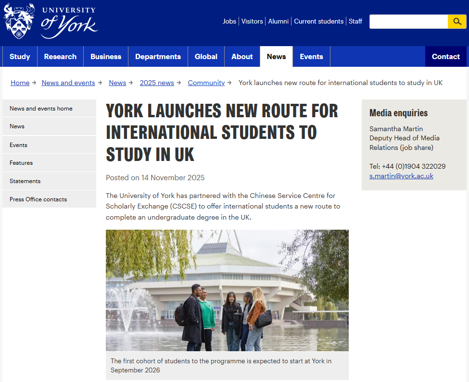Navigate to Home breadcrumb link
Screen dimensions: 469x382
tap(20, 83)
